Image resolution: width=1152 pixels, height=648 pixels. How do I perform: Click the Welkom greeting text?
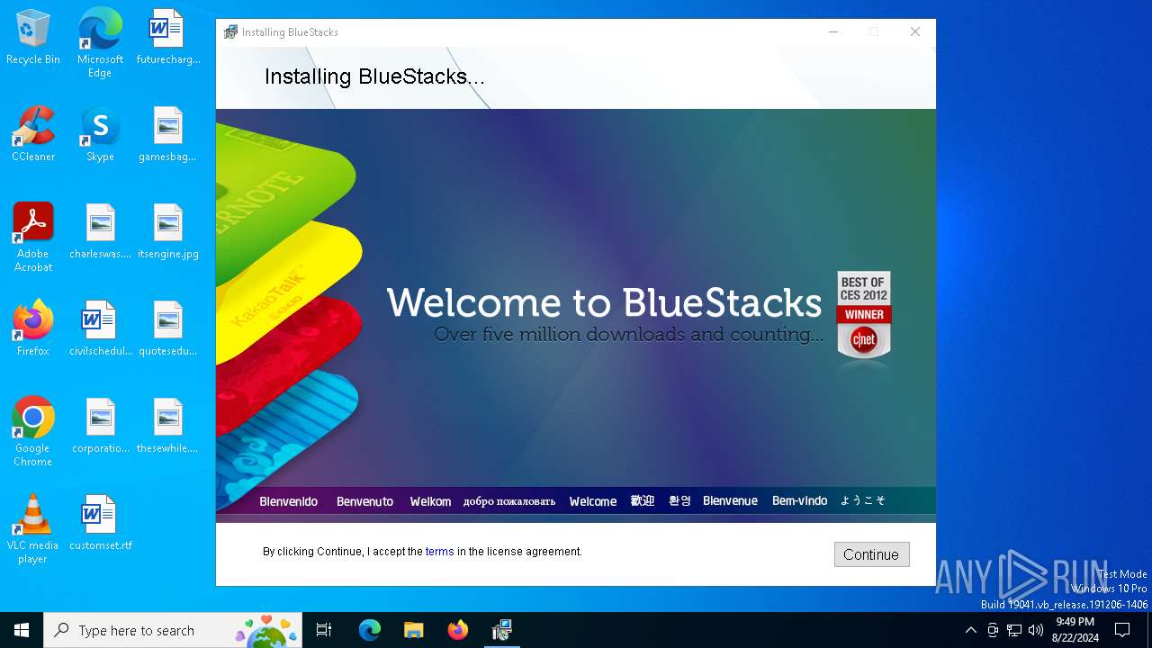tap(430, 501)
